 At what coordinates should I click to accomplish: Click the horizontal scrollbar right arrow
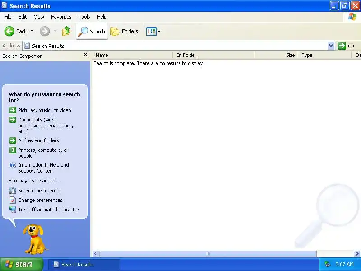357,254
